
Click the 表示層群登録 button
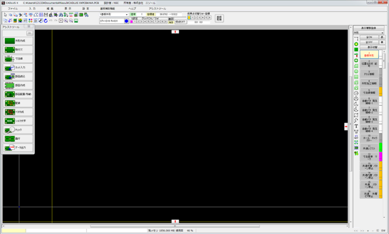pyautogui.click(x=369, y=28)
